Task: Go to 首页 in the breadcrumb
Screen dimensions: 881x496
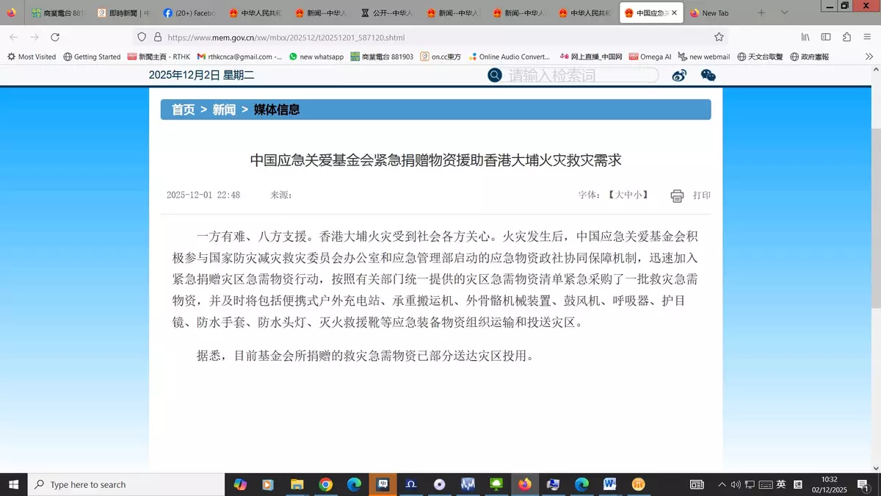Action: click(x=183, y=109)
